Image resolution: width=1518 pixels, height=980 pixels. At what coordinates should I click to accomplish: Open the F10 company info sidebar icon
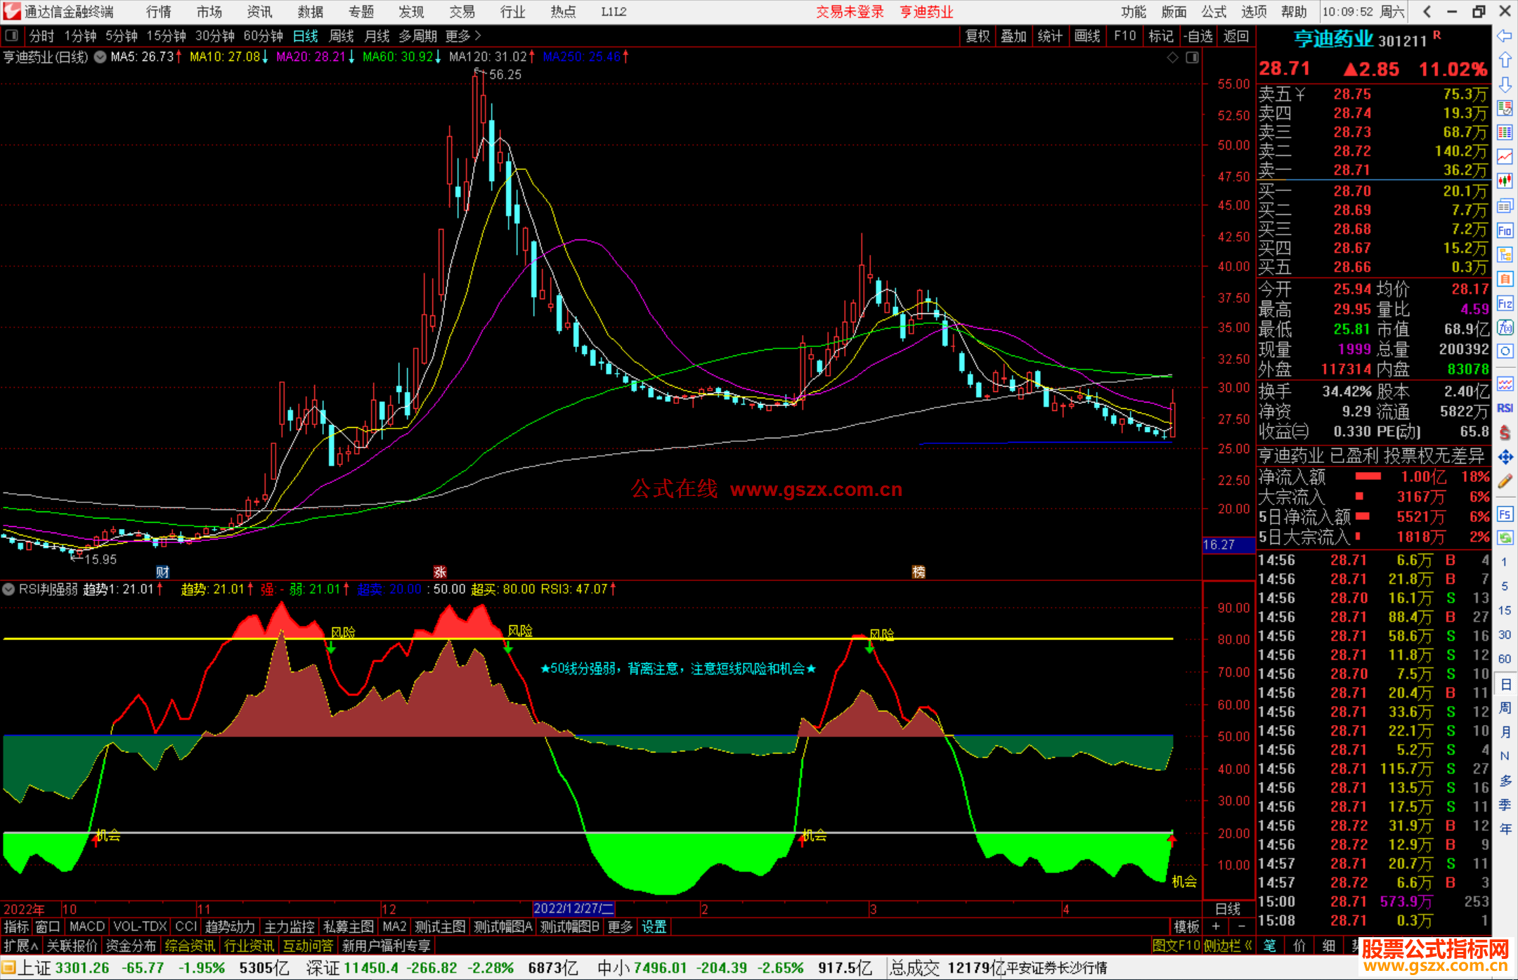click(1505, 230)
